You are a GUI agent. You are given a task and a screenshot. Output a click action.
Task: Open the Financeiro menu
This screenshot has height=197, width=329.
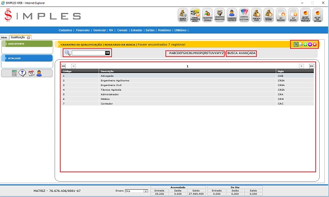click(83, 30)
